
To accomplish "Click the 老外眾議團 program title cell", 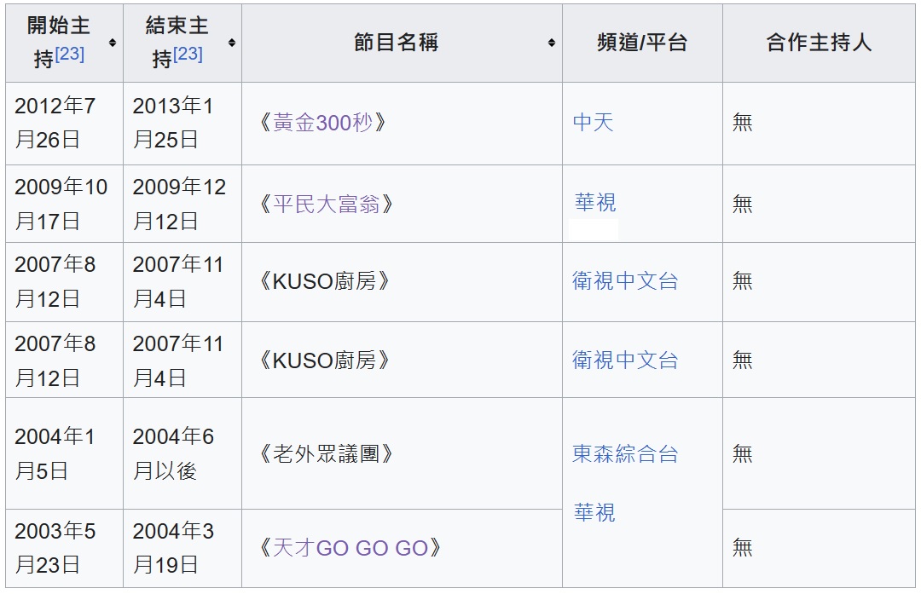I will point(326,453).
